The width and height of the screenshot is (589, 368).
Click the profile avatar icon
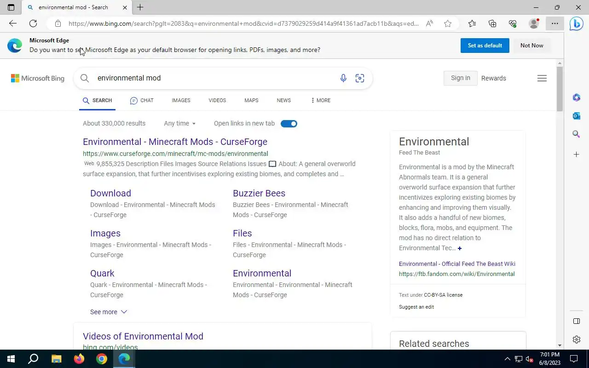[534, 23]
